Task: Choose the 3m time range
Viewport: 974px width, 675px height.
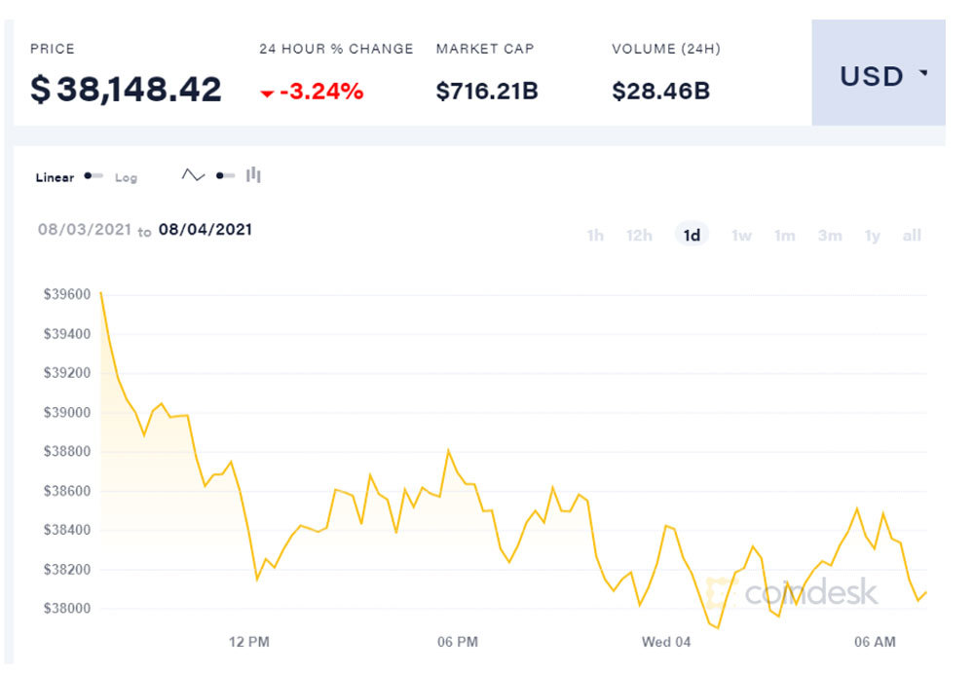Action: [829, 236]
